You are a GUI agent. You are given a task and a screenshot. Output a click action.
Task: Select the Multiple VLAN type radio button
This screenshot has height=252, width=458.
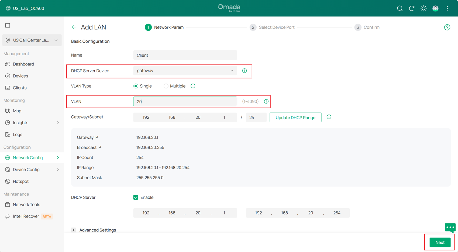(x=166, y=86)
